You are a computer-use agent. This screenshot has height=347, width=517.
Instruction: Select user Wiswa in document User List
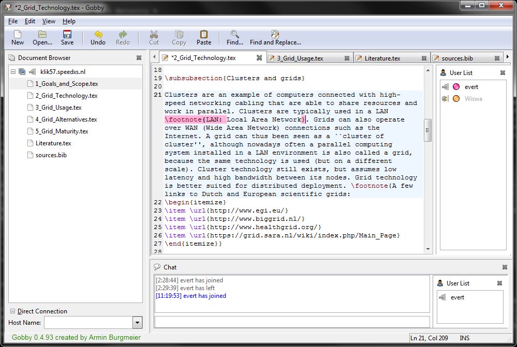[473, 99]
